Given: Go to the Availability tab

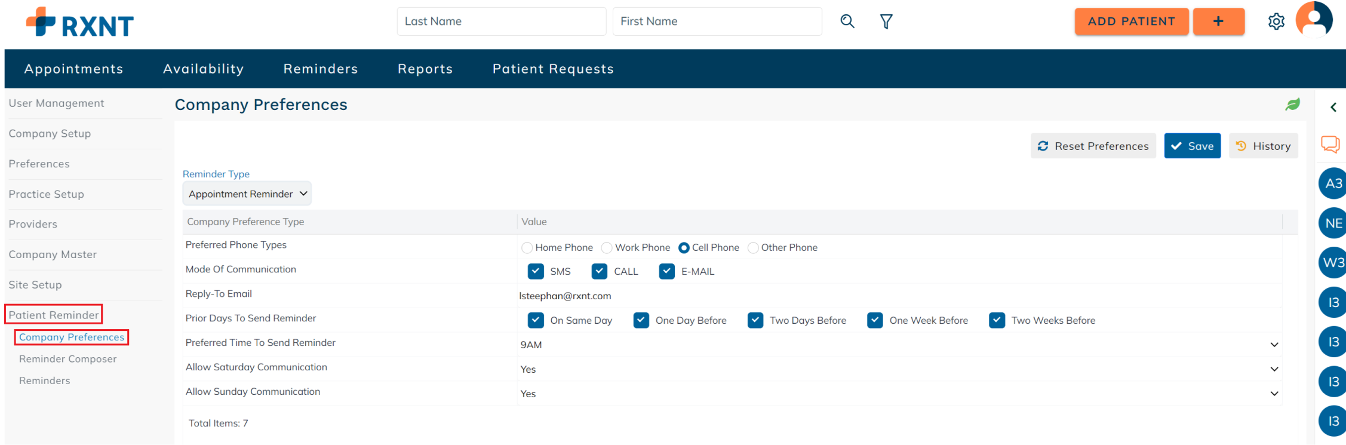Looking at the screenshot, I should click(203, 69).
